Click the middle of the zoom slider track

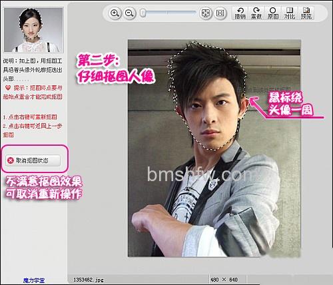(x=168, y=13)
